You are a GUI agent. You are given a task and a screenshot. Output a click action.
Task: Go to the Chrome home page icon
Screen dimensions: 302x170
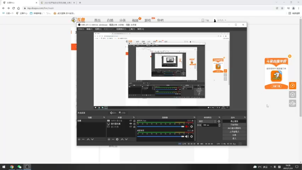pyautogui.click(x=18, y=8)
